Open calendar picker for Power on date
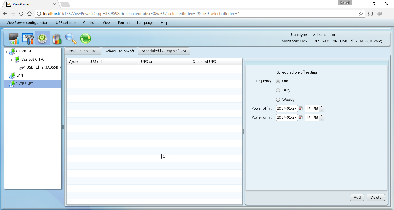Viewport: 394px width, 210px height. pyautogui.click(x=301, y=117)
